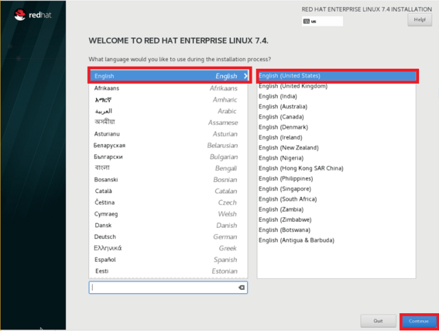Click the Quit button
Viewport: 439px width, 331px height.
click(x=378, y=321)
